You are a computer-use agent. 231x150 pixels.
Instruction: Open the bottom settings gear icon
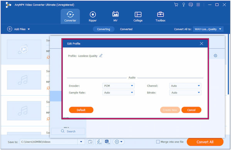point(117,142)
